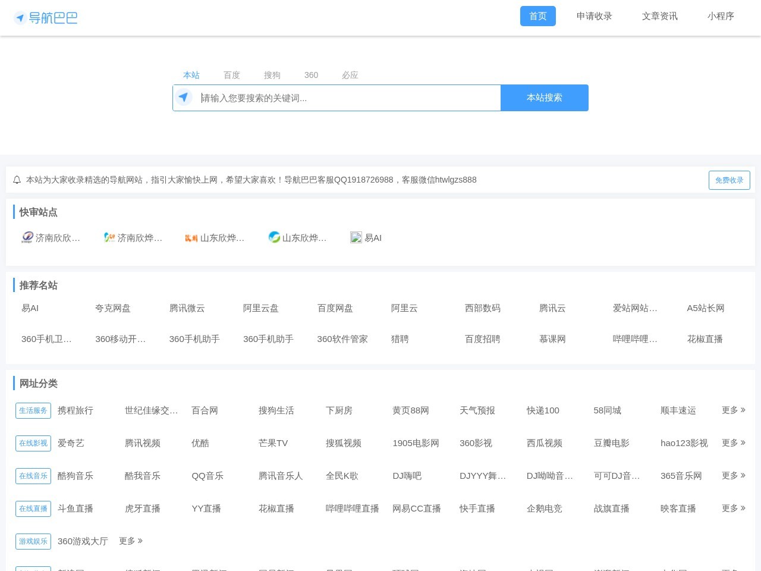Viewport: 761px width, 571px height.
Task: Open 百度网盘 link
Action: [x=335, y=308]
